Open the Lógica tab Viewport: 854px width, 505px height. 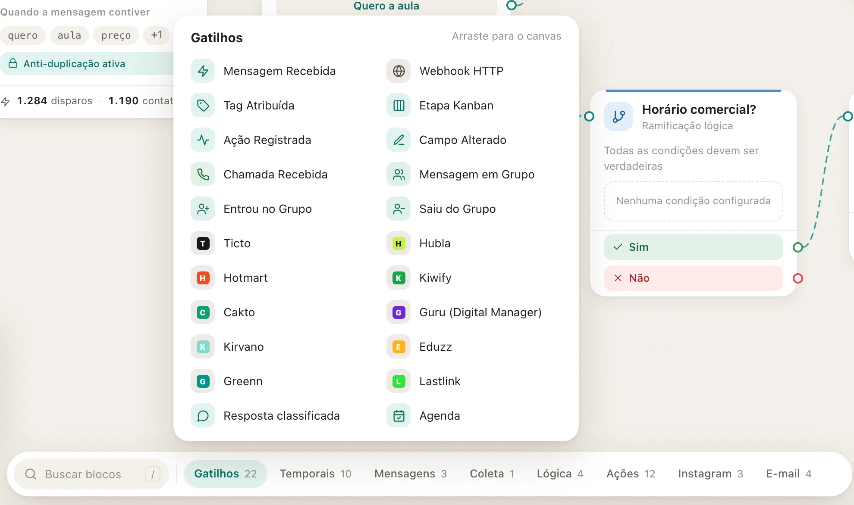click(x=560, y=474)
